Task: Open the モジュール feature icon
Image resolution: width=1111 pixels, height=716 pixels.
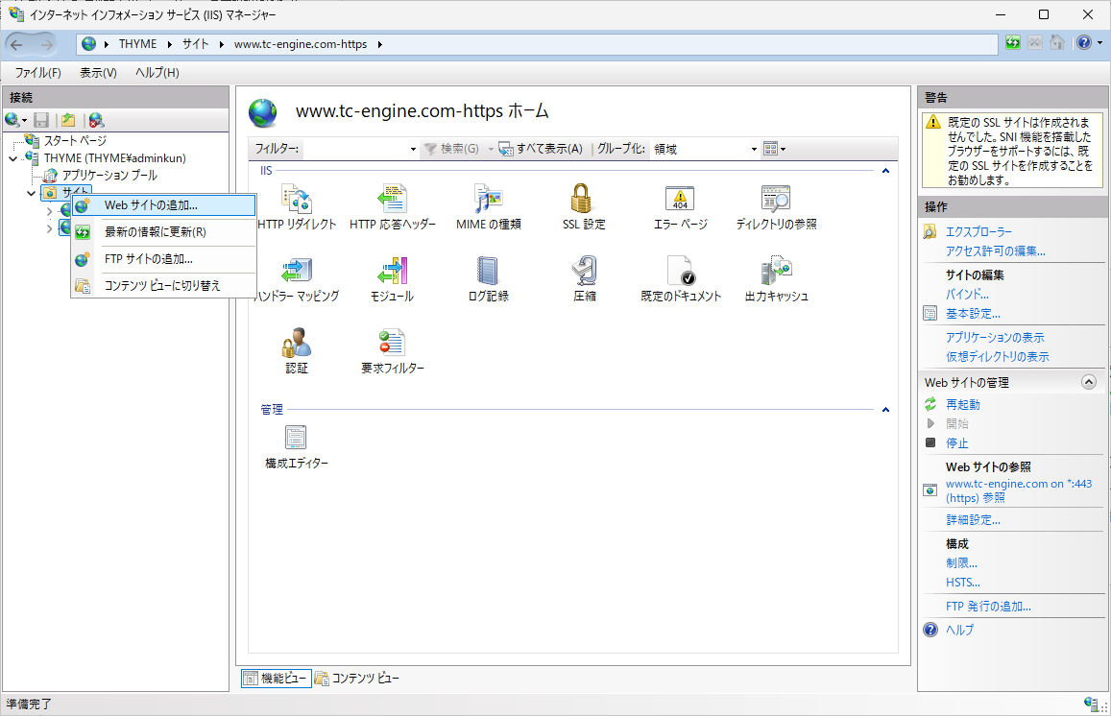Action: (392, 271)
